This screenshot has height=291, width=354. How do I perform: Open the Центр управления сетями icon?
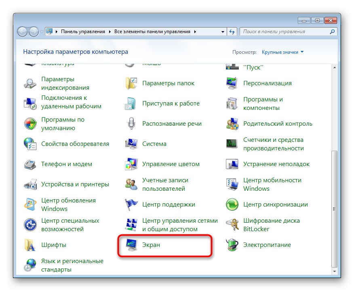click(131, 225)
